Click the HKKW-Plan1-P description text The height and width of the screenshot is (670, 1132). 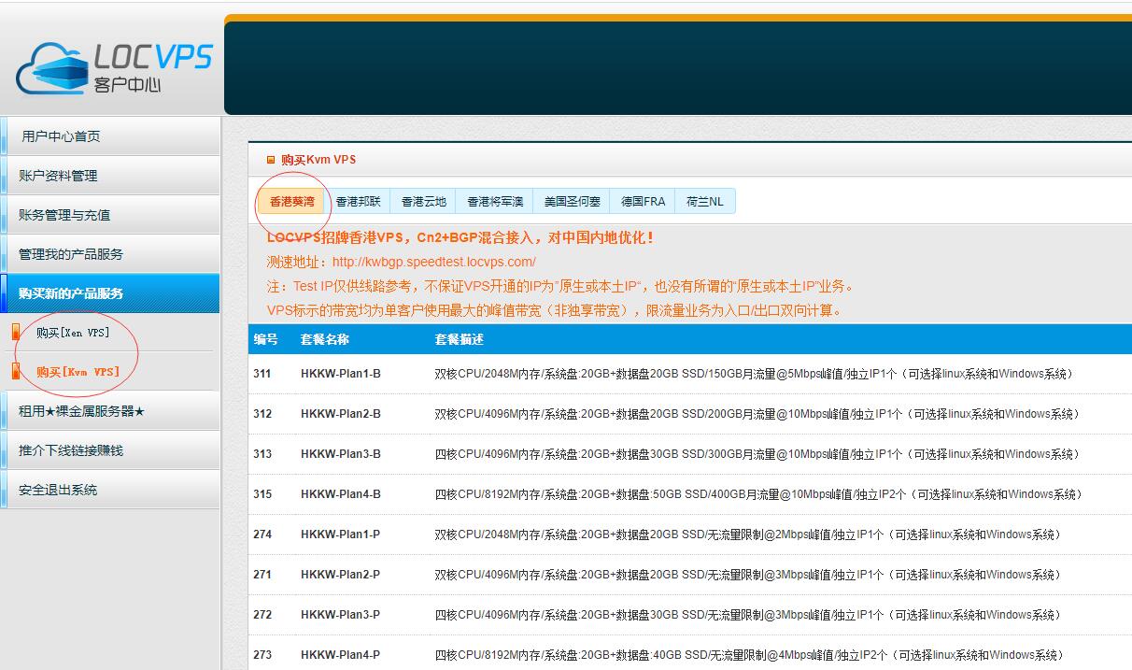[x=748, y=535]
